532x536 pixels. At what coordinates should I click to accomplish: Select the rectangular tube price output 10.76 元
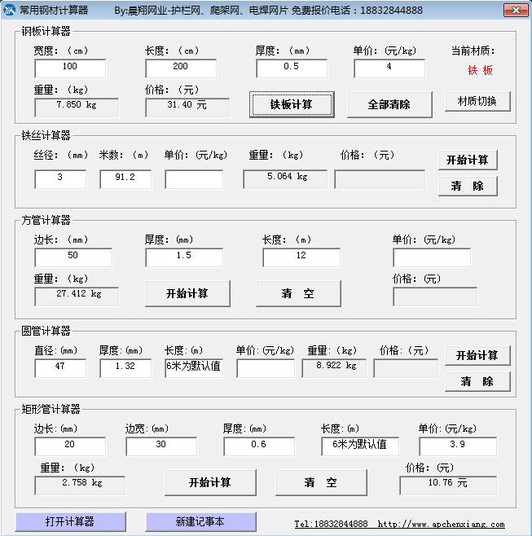448,485
